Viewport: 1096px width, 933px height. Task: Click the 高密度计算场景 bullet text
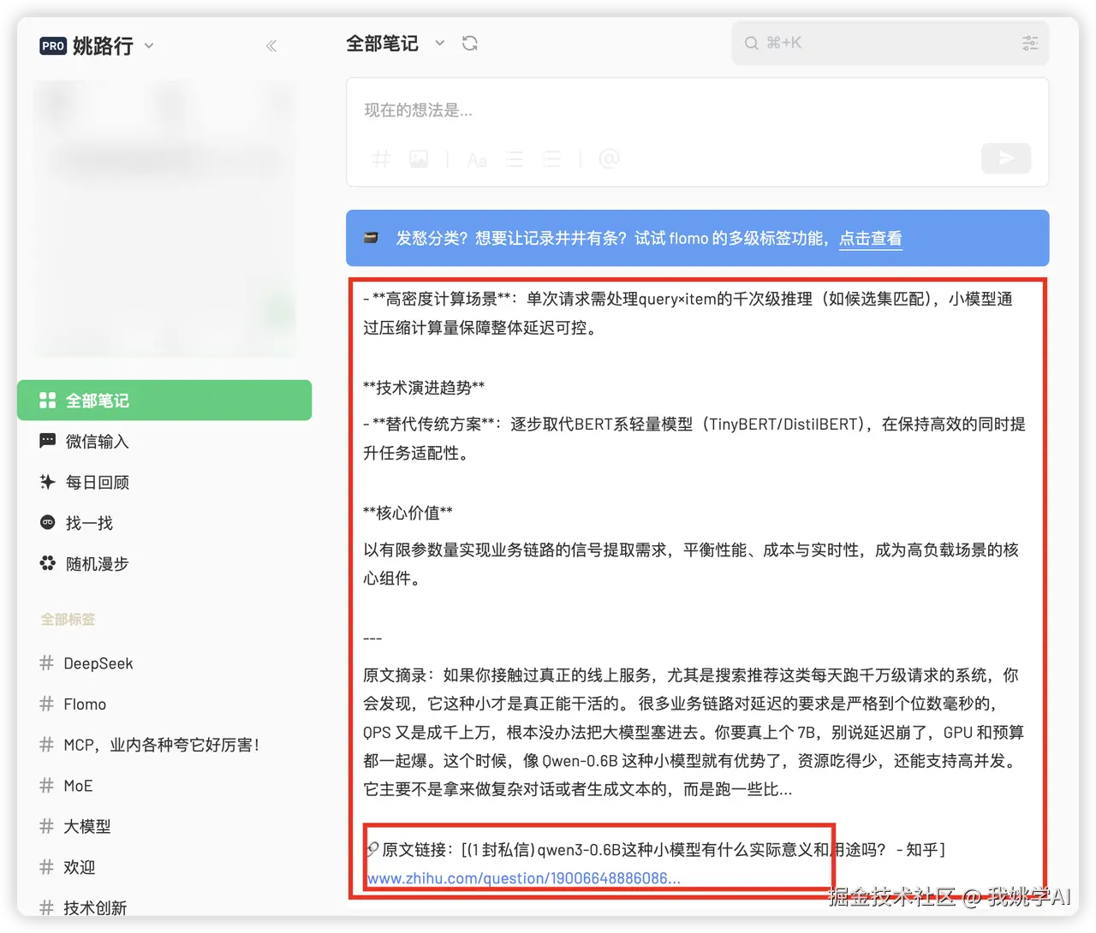(688, 313)
